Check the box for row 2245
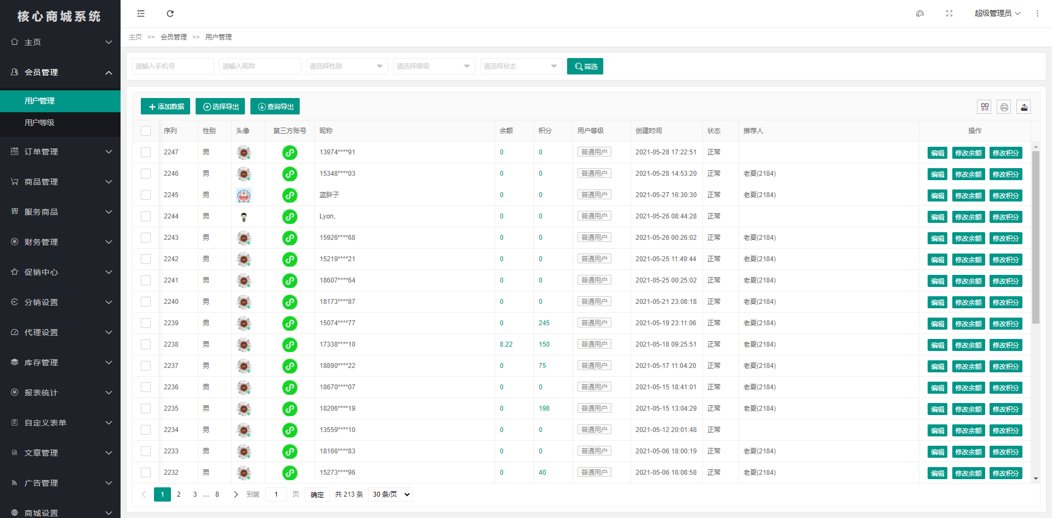This screenshot has height=518, width=1052. (x=146, y=195)
